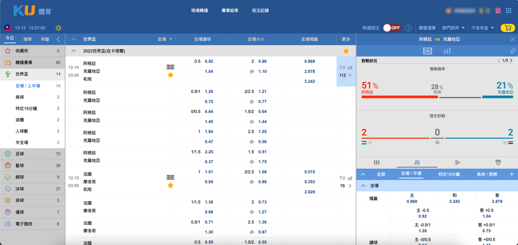518x245 pixels.
Task: Open the 熱門排序 sort dropdown
Action: [x=454, y=28]
